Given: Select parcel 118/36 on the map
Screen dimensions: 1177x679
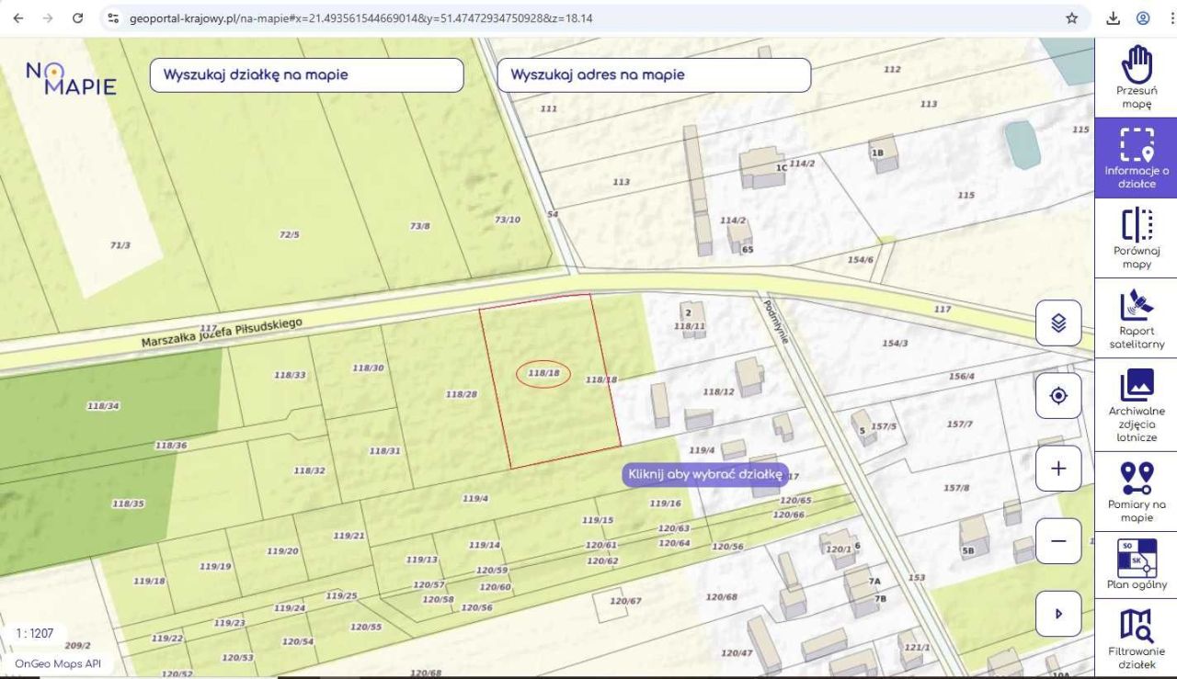Looking at the screenshot, I should tap(171, 446).
